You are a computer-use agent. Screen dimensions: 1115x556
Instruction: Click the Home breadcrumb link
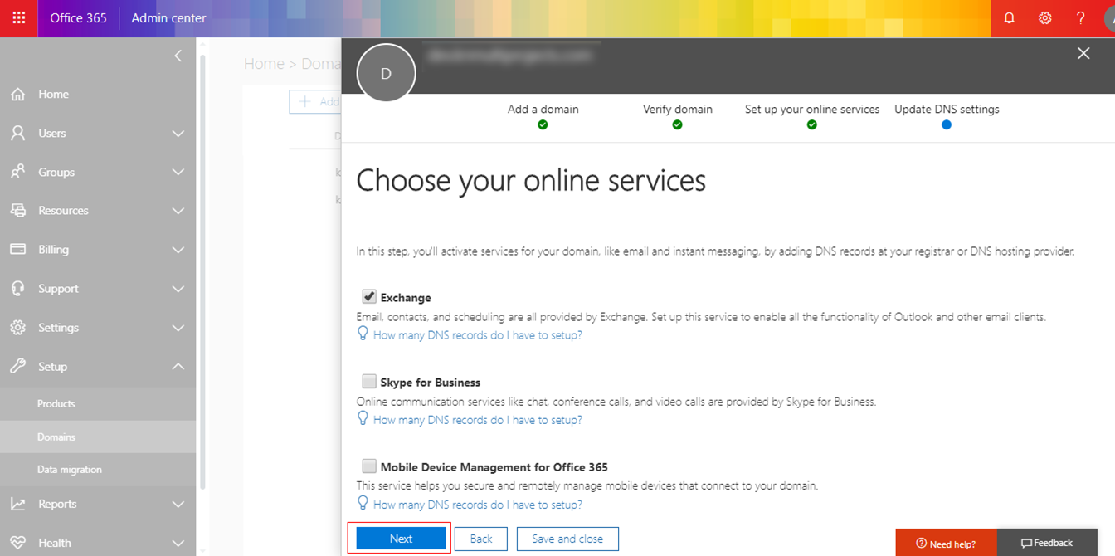coord(264,63)
